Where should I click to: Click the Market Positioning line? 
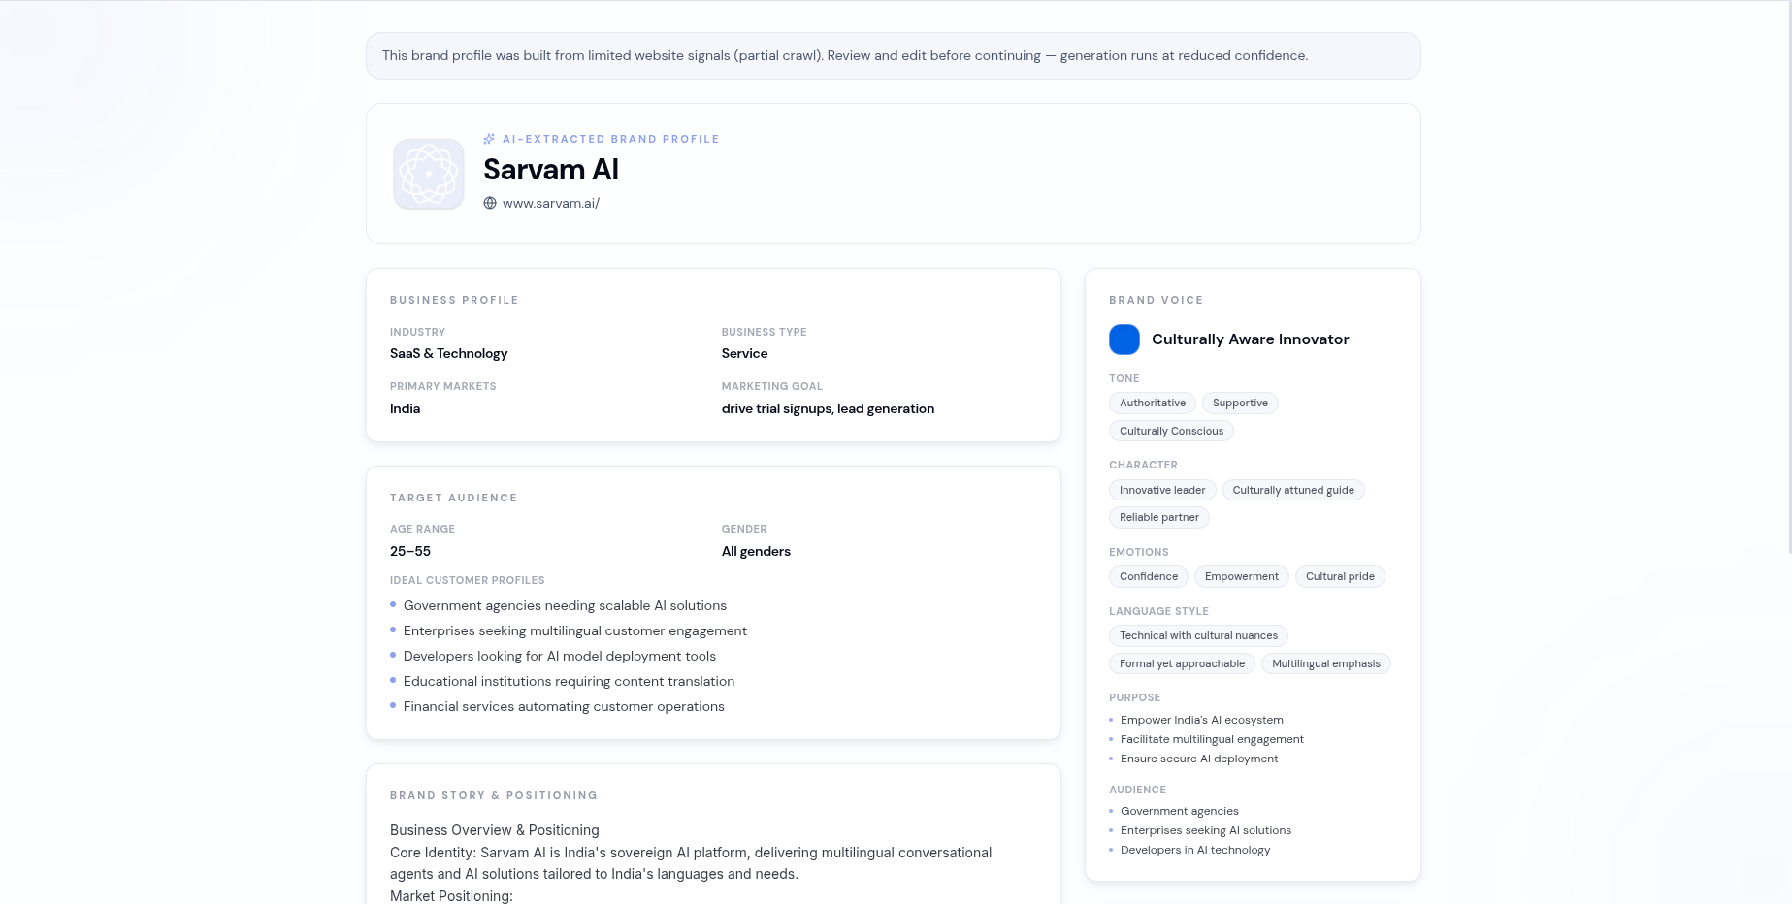pyautogui.click(x=451, y=896)
